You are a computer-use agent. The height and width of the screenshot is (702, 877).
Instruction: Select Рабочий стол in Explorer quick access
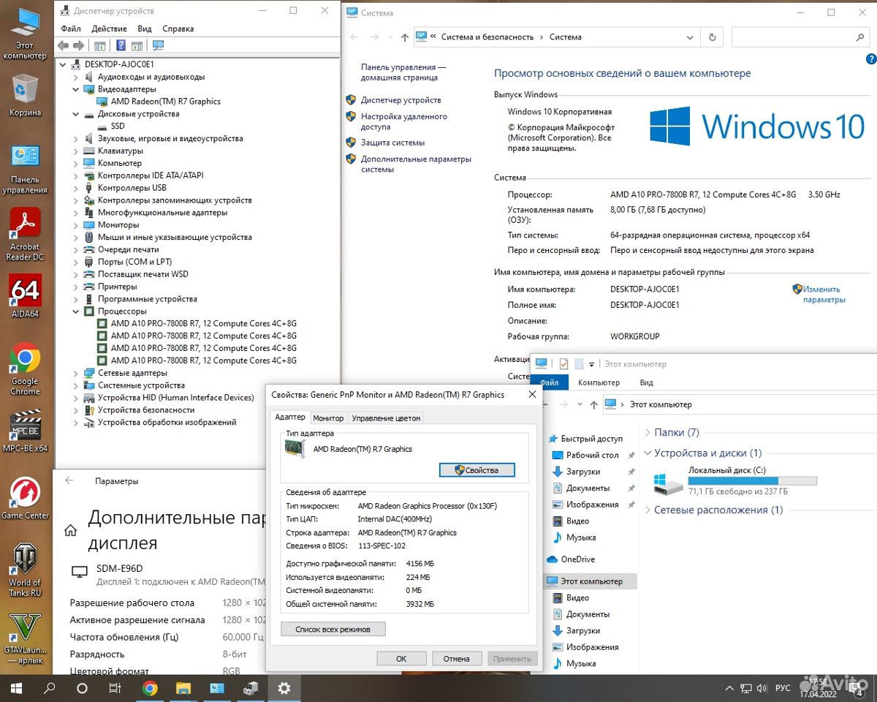[x=592, y=455]
